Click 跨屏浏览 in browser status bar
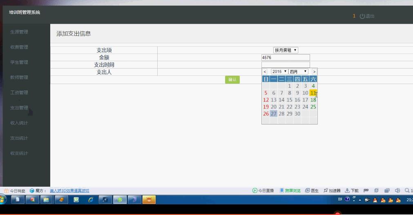This screenshot has width=413, height=215. [290, 191]
